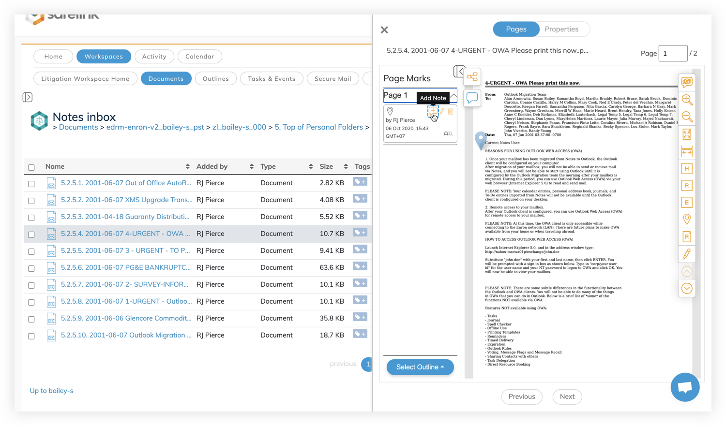726x426 pixels.
Task: Follow the Up to bailey-s link
Action: (x=52, y=391)
